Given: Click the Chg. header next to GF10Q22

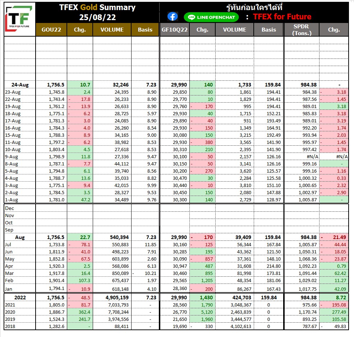Looking at the screenshot, I should click(x=202, y=29).
